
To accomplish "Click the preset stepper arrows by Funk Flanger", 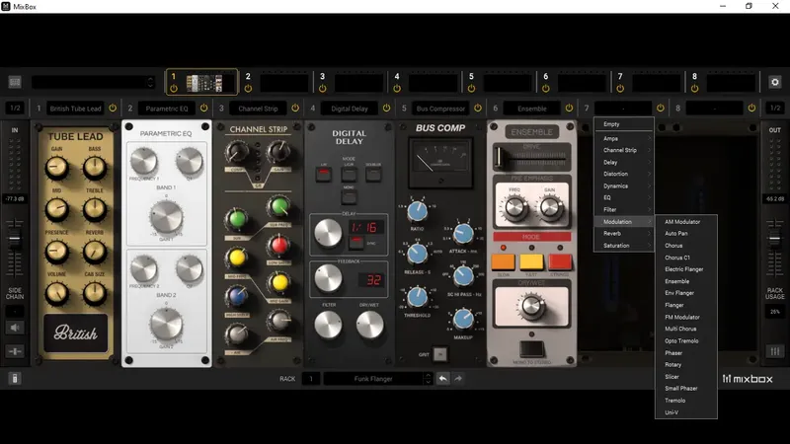I will [428, 379].
